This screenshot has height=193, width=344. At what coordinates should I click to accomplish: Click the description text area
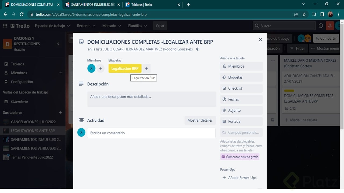152,99
